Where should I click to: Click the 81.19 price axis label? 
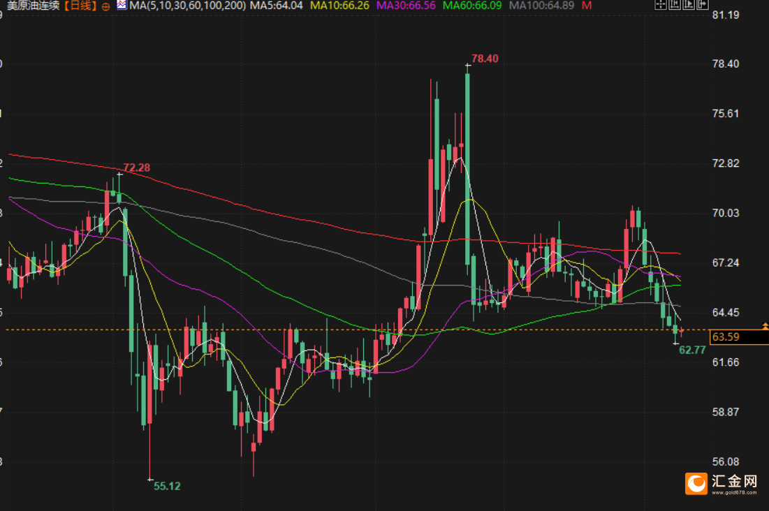point(726,15)
